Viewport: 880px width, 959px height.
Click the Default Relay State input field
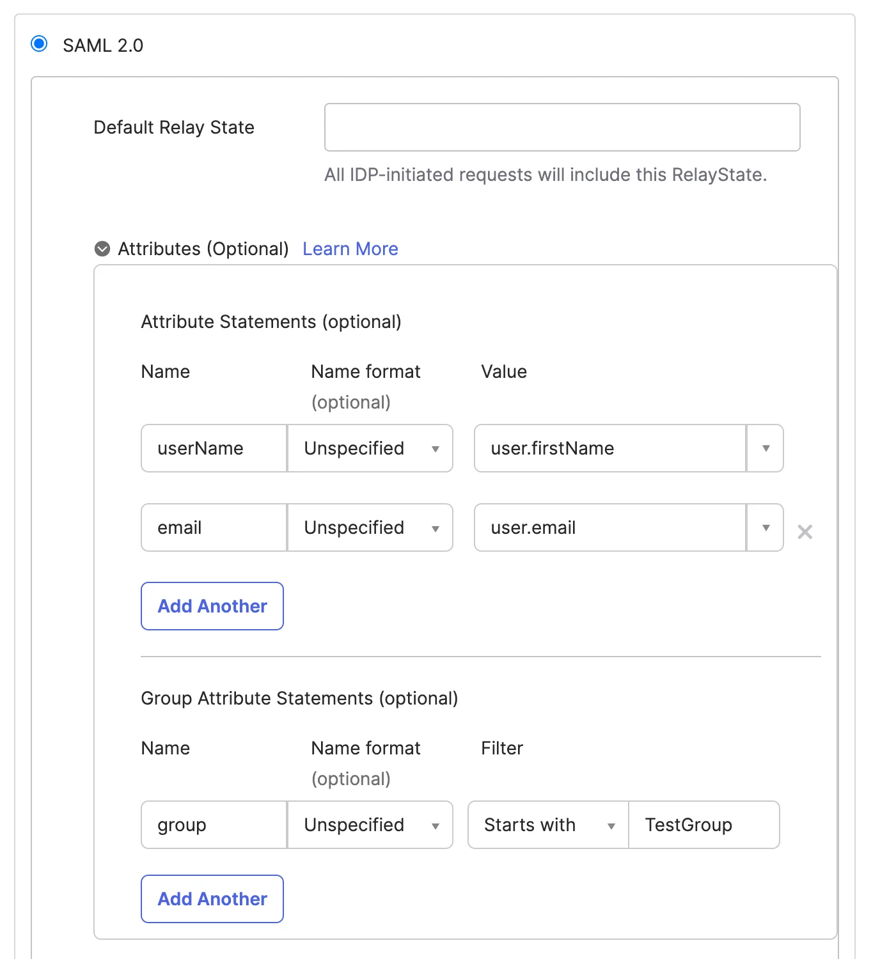[562, 127]
